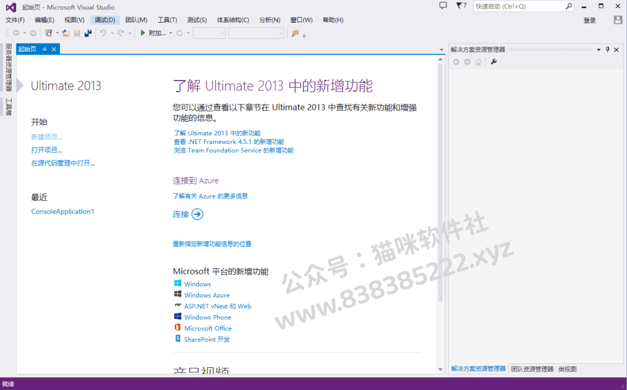
Task: Open the 体系结构(C) menu
Action: pyautogui.click(x=233, y=20)
